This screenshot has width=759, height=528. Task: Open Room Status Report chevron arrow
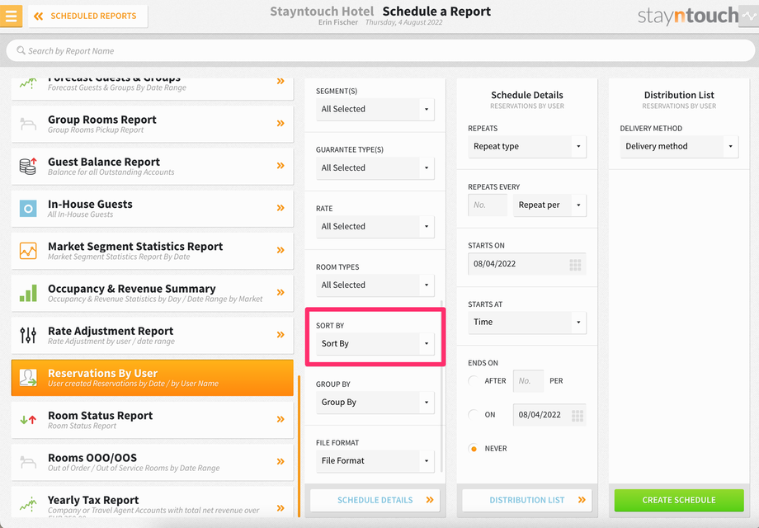point(280,419)
